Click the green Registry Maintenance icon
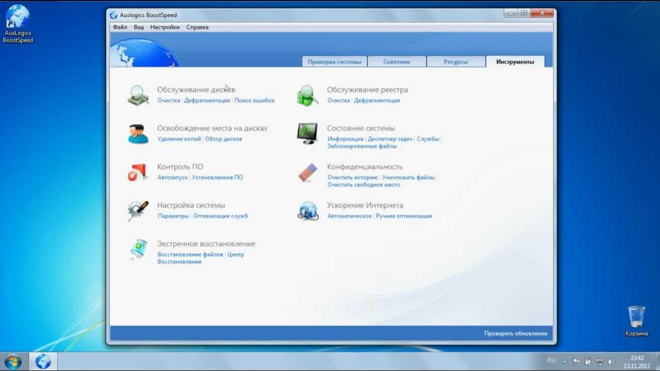 (308, 95)
